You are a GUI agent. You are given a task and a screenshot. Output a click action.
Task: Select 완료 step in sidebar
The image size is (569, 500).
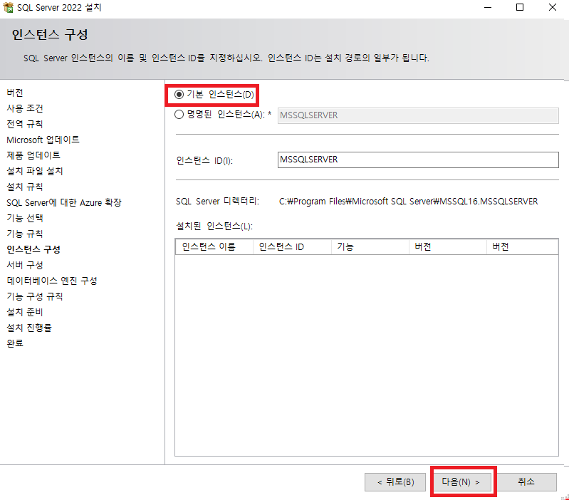[15, 343]
